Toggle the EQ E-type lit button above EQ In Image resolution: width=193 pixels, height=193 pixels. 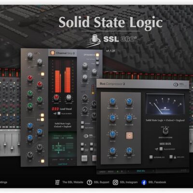tap(42, 115)
